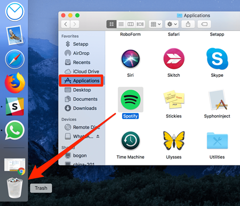
Task: Switch to list view
Action: coord(121,24)
